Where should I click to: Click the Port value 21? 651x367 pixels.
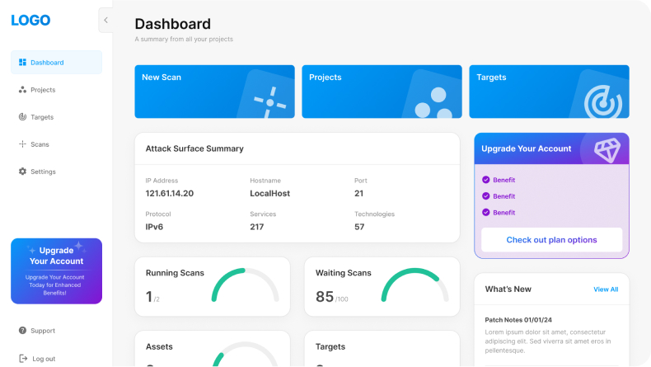358,193
